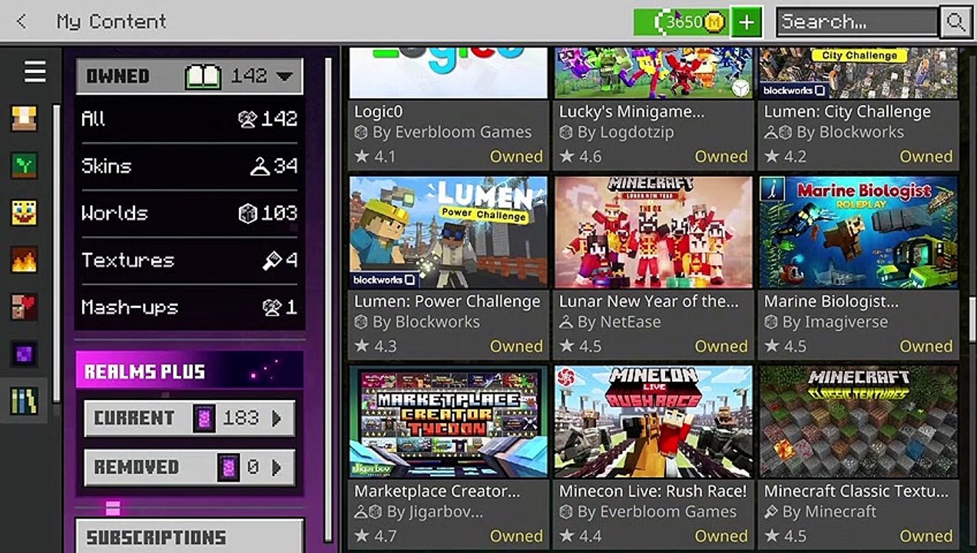
Task: Select the bookshelf My Content sidebar icon
Action: click(24, 401)
